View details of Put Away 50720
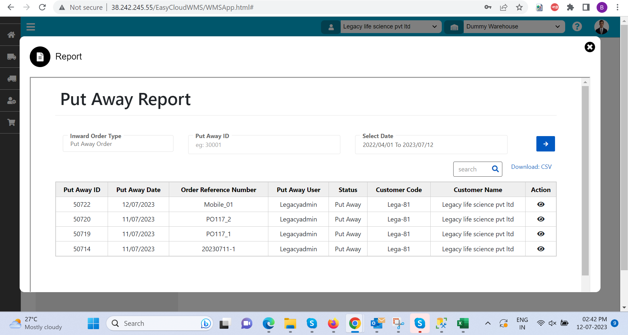 pyautogui.click(x=541, y=219)
